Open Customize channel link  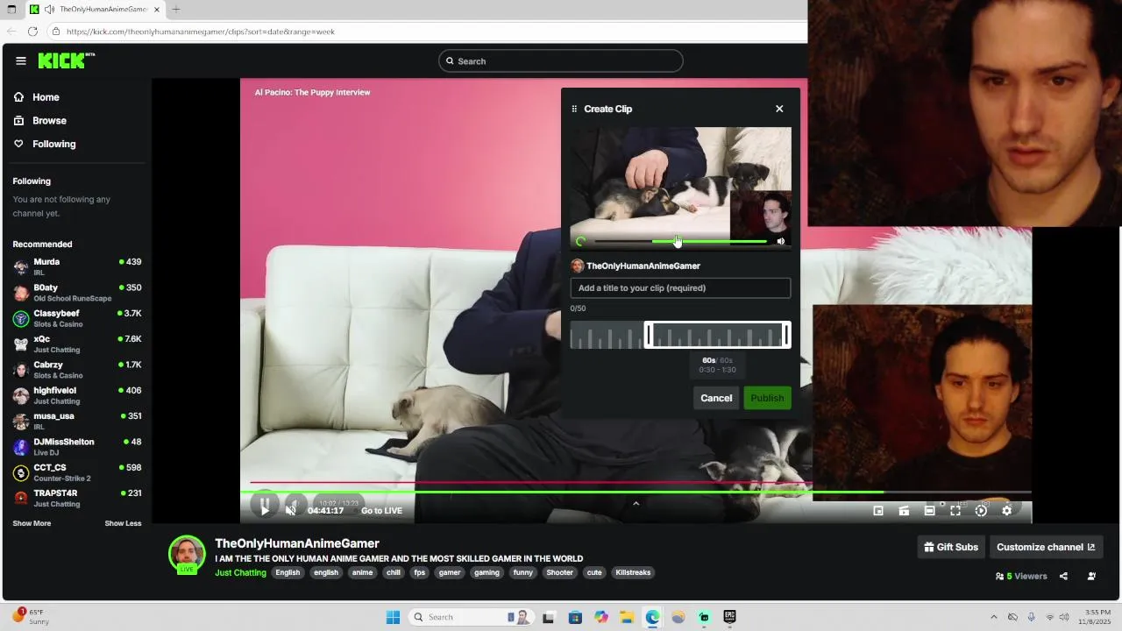coord(1046,547)
